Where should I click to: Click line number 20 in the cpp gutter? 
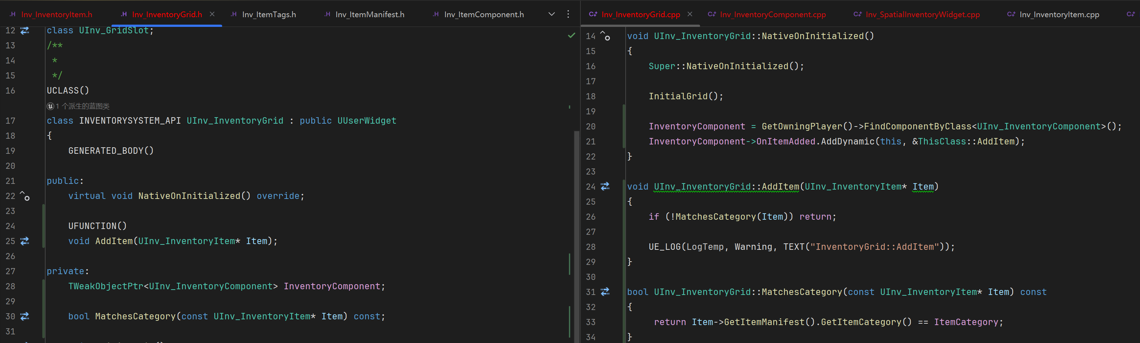click(590, 127)
